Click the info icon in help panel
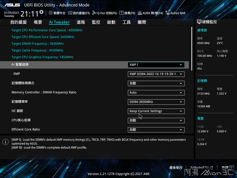This screenshot has height=178, width=237. pyautogui.click(x=6, y=142)
